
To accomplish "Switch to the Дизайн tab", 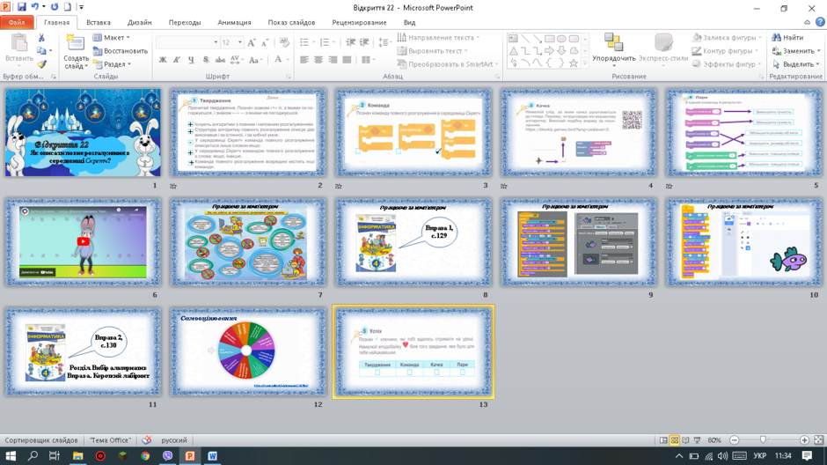I will 139,22.
